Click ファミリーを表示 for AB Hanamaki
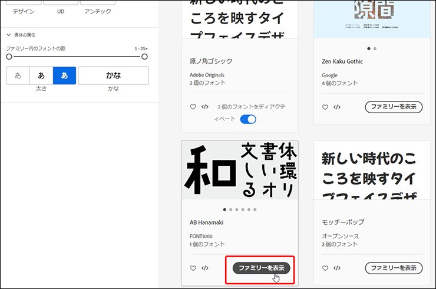 261,268
